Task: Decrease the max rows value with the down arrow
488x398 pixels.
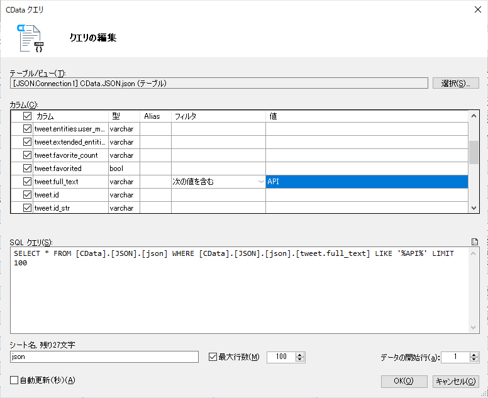Action: coord(300,360)
